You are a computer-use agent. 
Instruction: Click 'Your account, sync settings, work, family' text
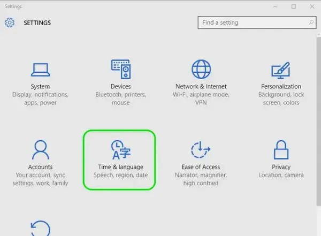(40, 179)
